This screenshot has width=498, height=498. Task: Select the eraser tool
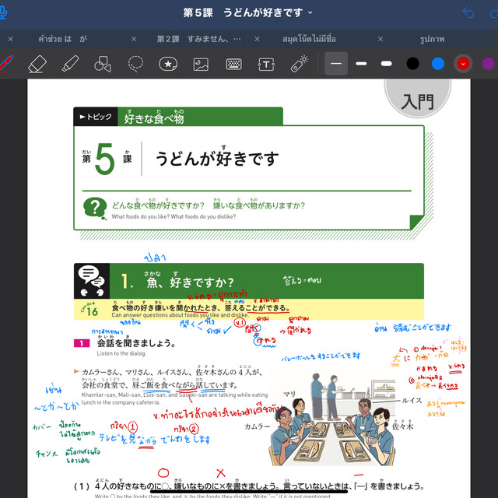(37, 63)
